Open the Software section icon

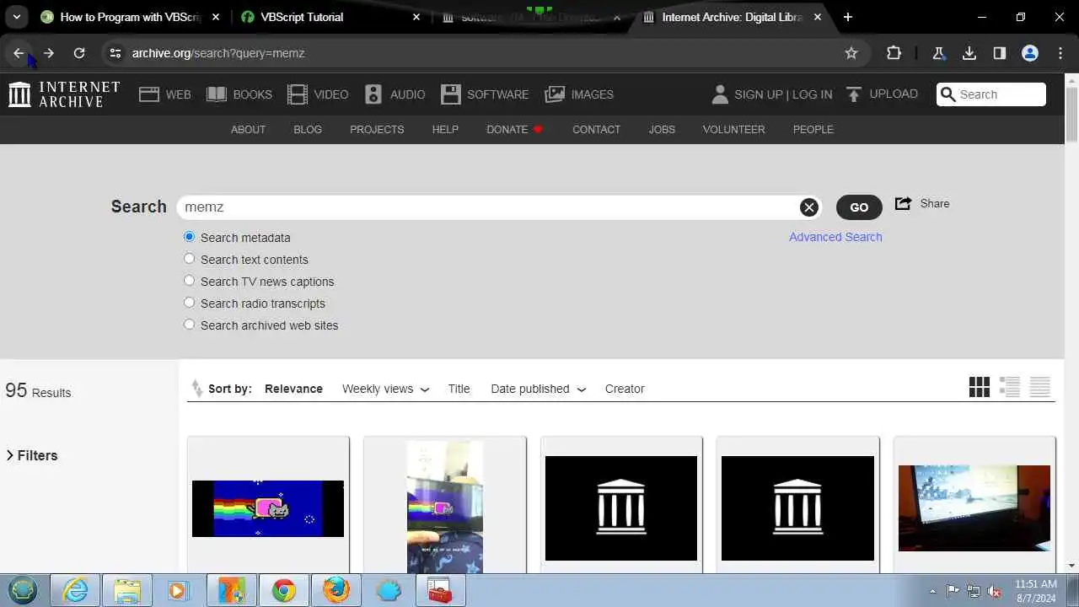[451, 94]
